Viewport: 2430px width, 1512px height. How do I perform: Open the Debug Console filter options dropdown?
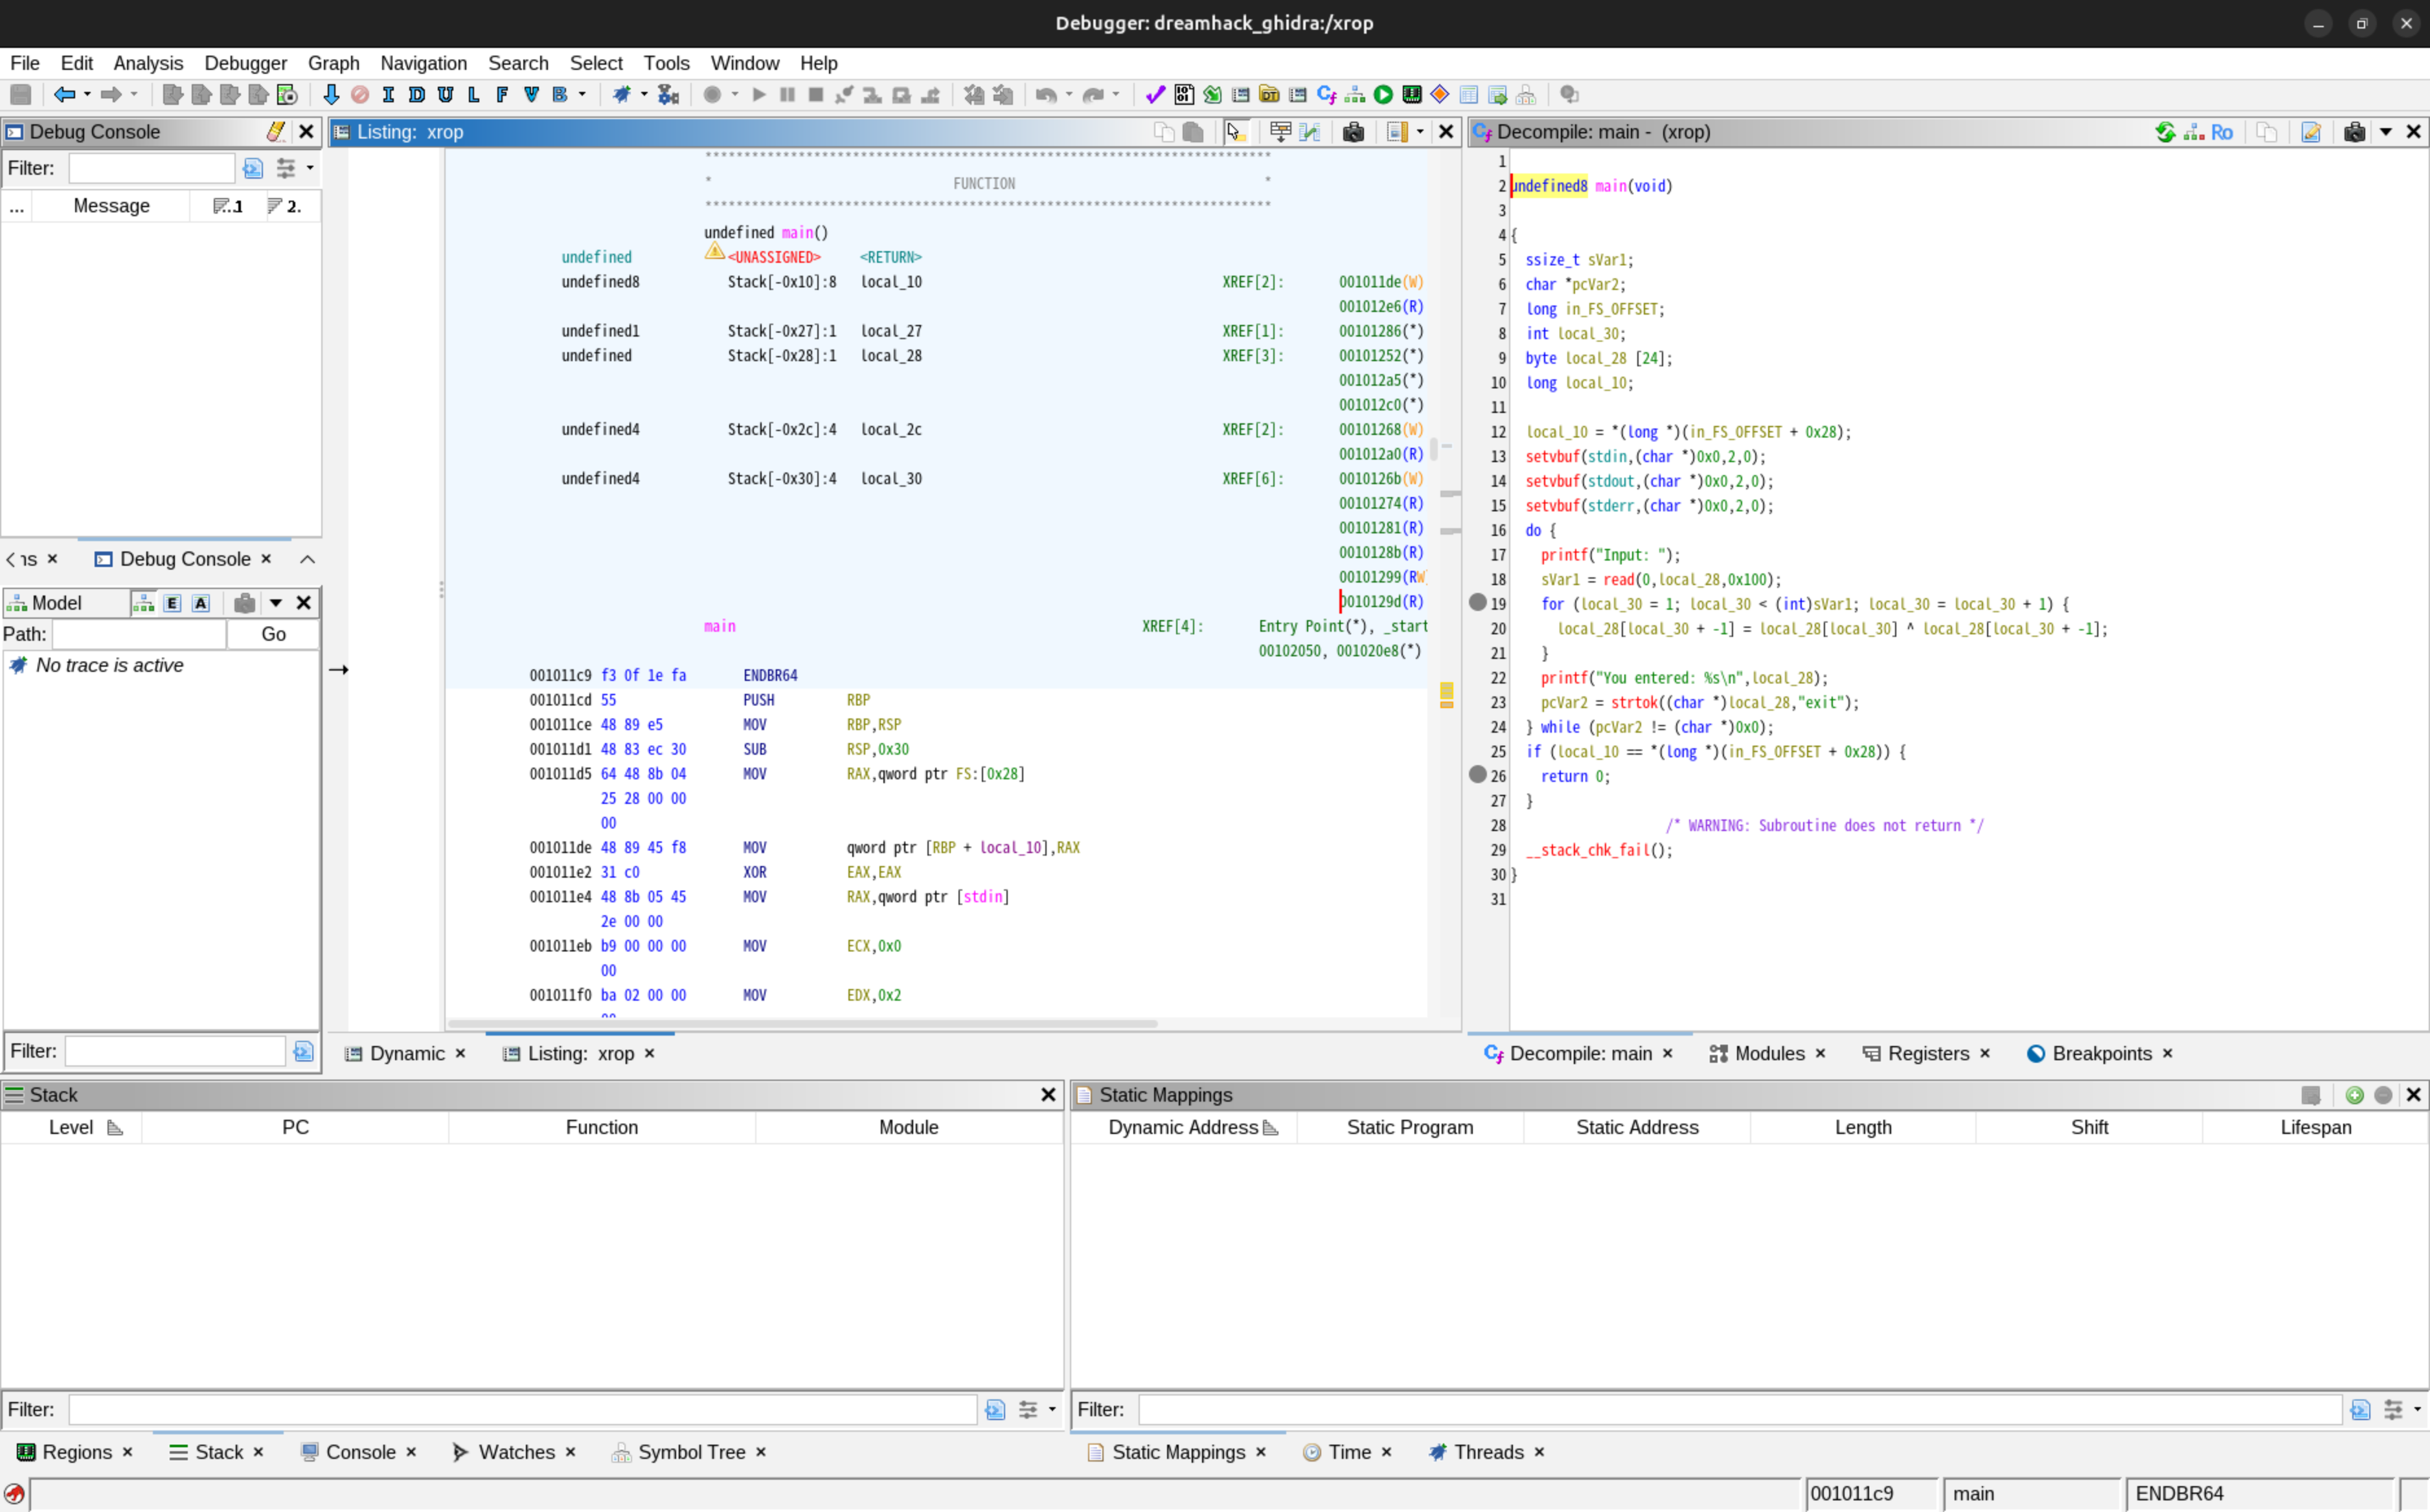(x=310, y=168)
